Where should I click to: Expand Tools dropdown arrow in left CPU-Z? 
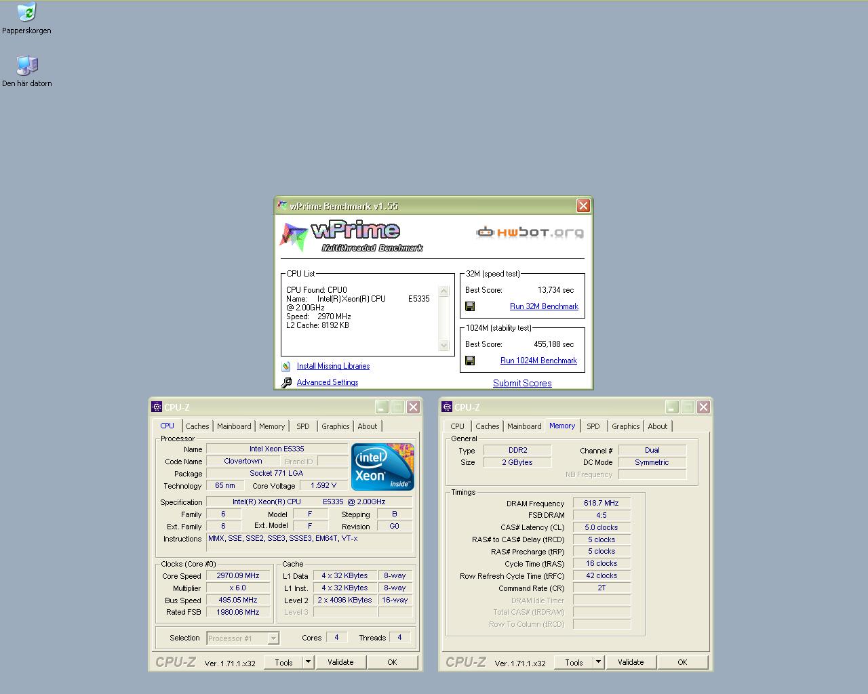308,662
